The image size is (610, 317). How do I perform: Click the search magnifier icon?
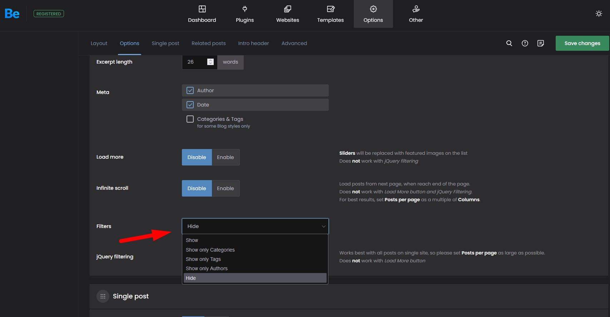tap(509, 43)
